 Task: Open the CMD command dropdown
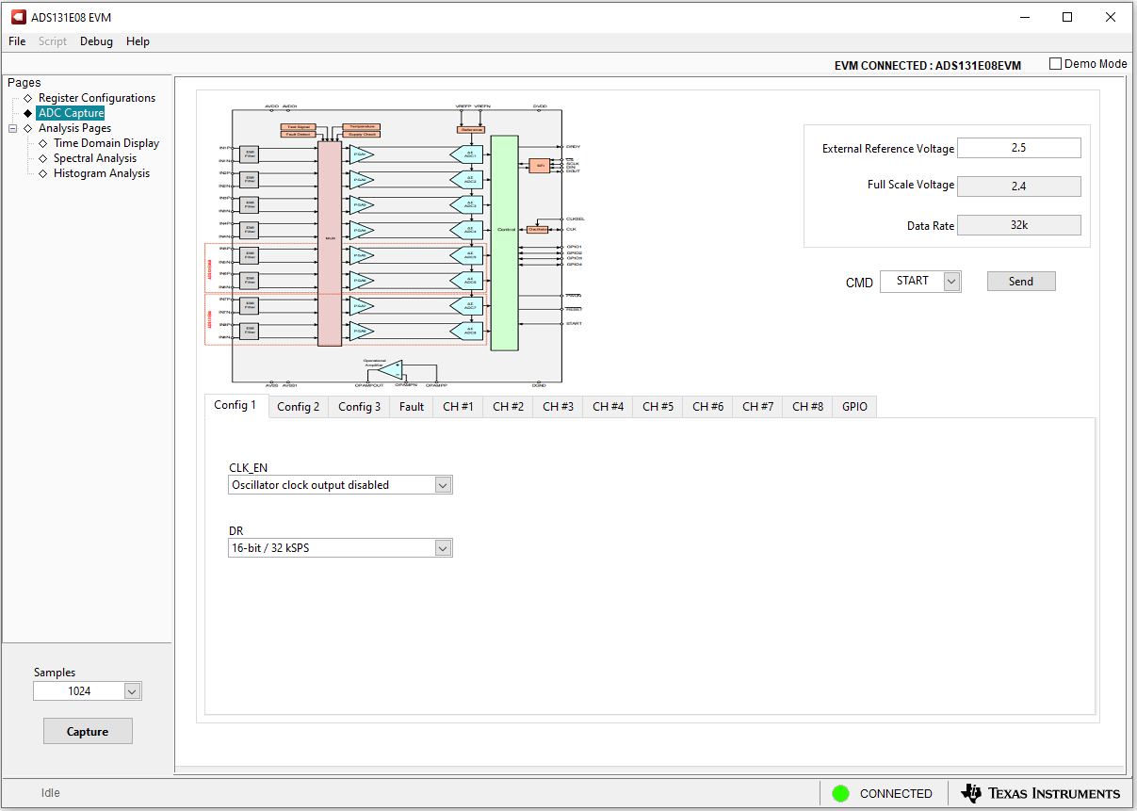point(950,281)
